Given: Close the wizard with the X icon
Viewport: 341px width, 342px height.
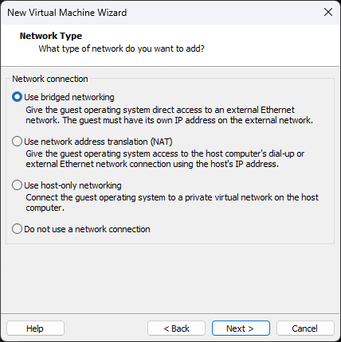Looking at the screenshot, I should point(328,12).
